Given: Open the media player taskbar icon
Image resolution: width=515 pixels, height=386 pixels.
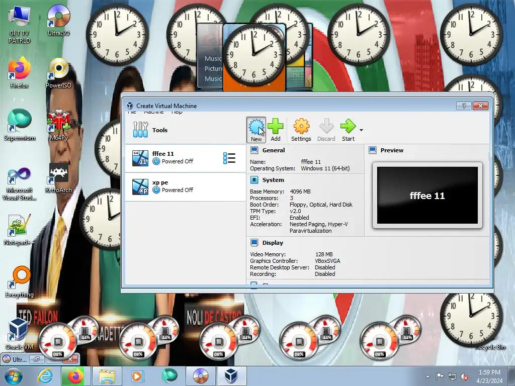Looking at the screenshot, I should click(137, 376).
